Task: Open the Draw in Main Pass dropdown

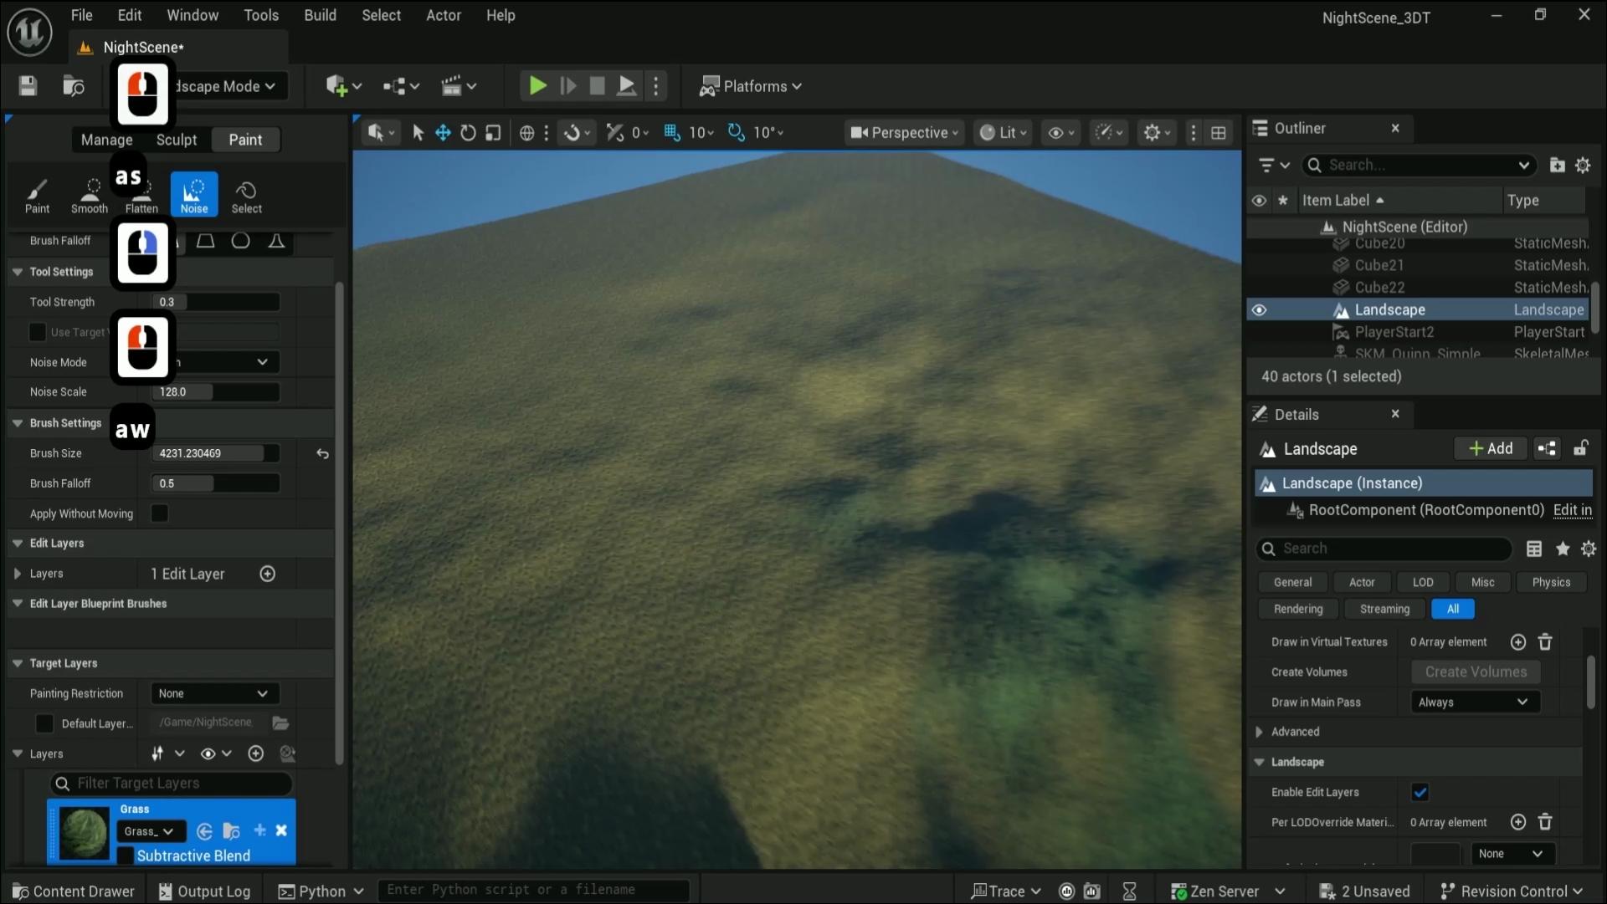Action: (x=1473, y=702)
